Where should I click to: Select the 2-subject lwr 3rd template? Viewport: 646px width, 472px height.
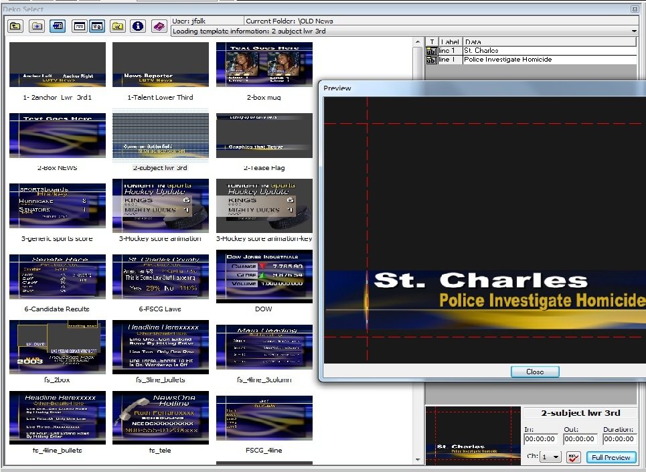click(x=160, y=135)
